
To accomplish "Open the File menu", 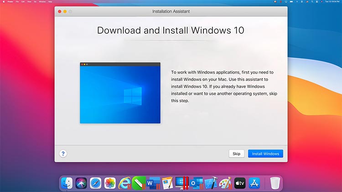I will click(x=17, y=1).
